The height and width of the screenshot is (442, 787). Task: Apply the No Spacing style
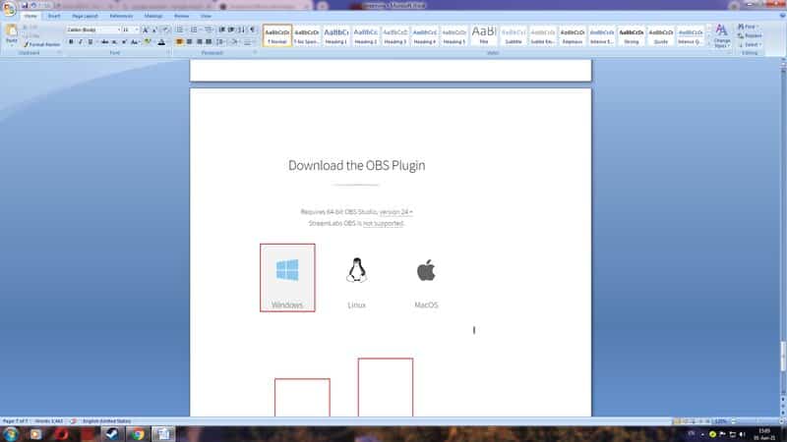(306, 35)
